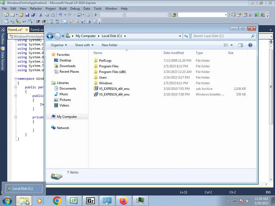Collapse the private method code block
This screenshot has width=275, height=206.
(x=16, y=117)
